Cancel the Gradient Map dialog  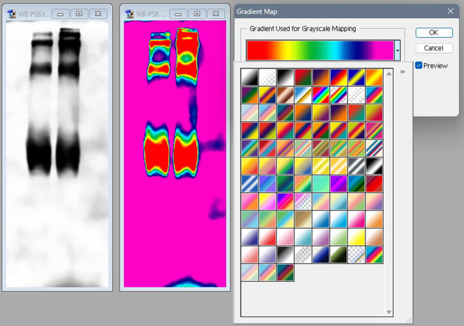coord(434,48)
